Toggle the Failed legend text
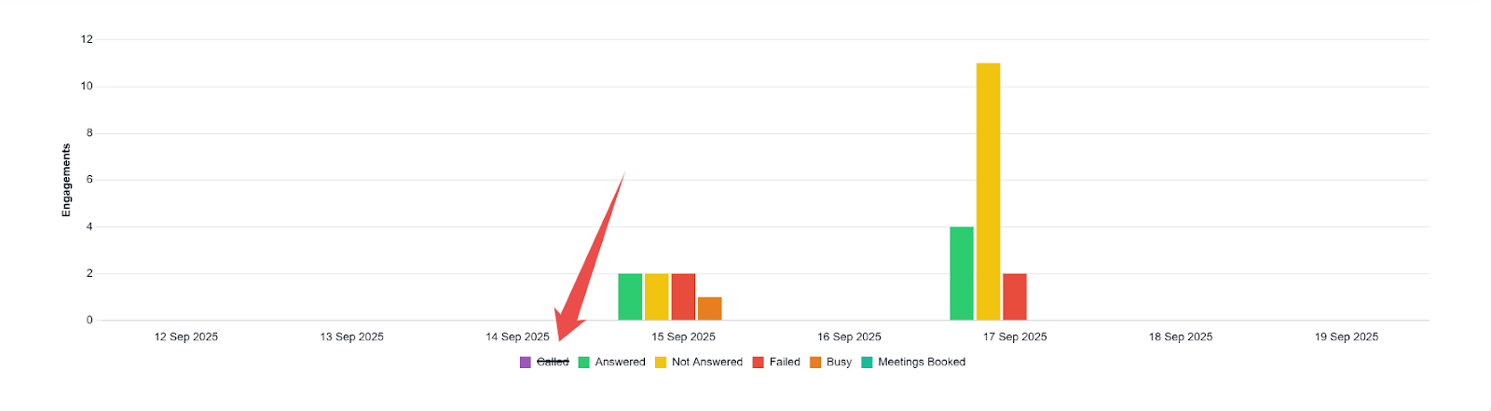Viewport: 1491px width, 411px height. [x=785, y=363]
